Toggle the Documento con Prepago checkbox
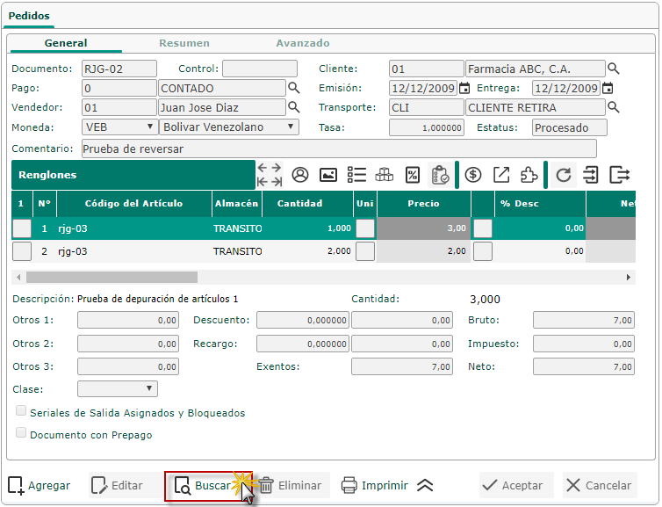The image size is (662, 507). [21, 433]
